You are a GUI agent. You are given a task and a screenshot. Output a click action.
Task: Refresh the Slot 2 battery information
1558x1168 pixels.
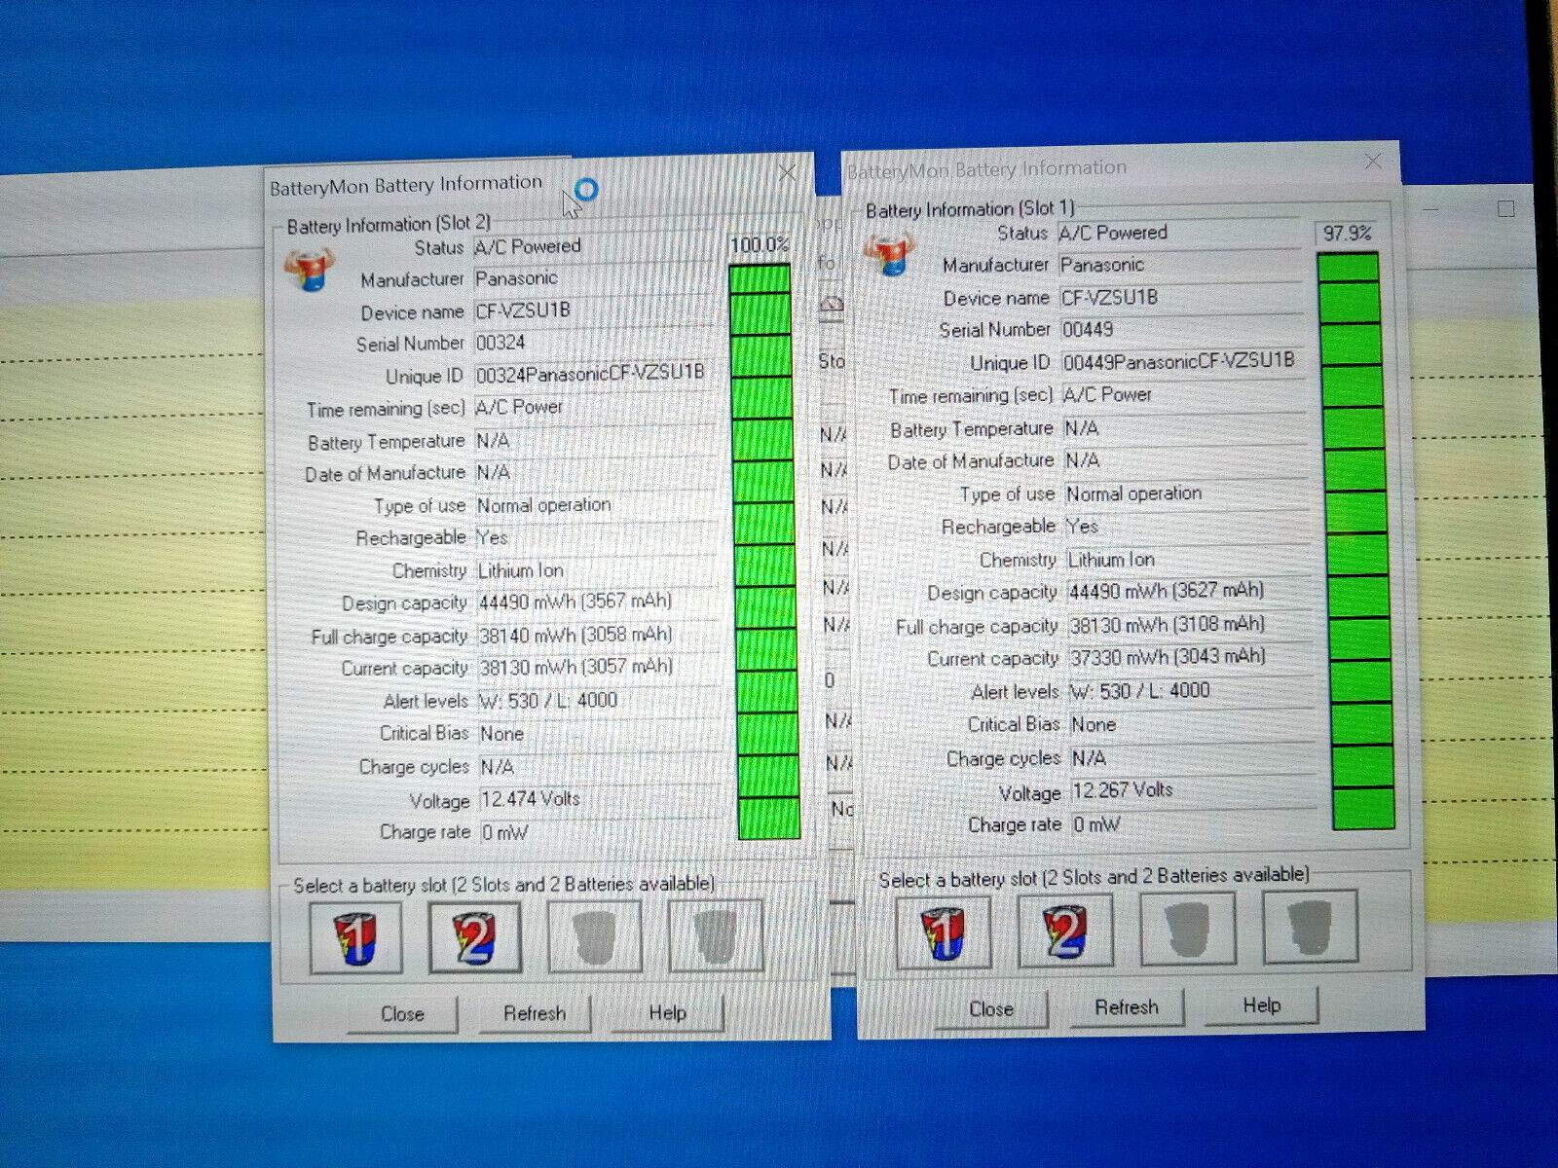[x=535, y=1013]
